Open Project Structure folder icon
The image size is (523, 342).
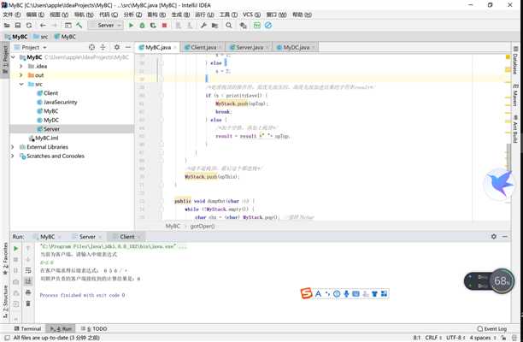point(214,26)
